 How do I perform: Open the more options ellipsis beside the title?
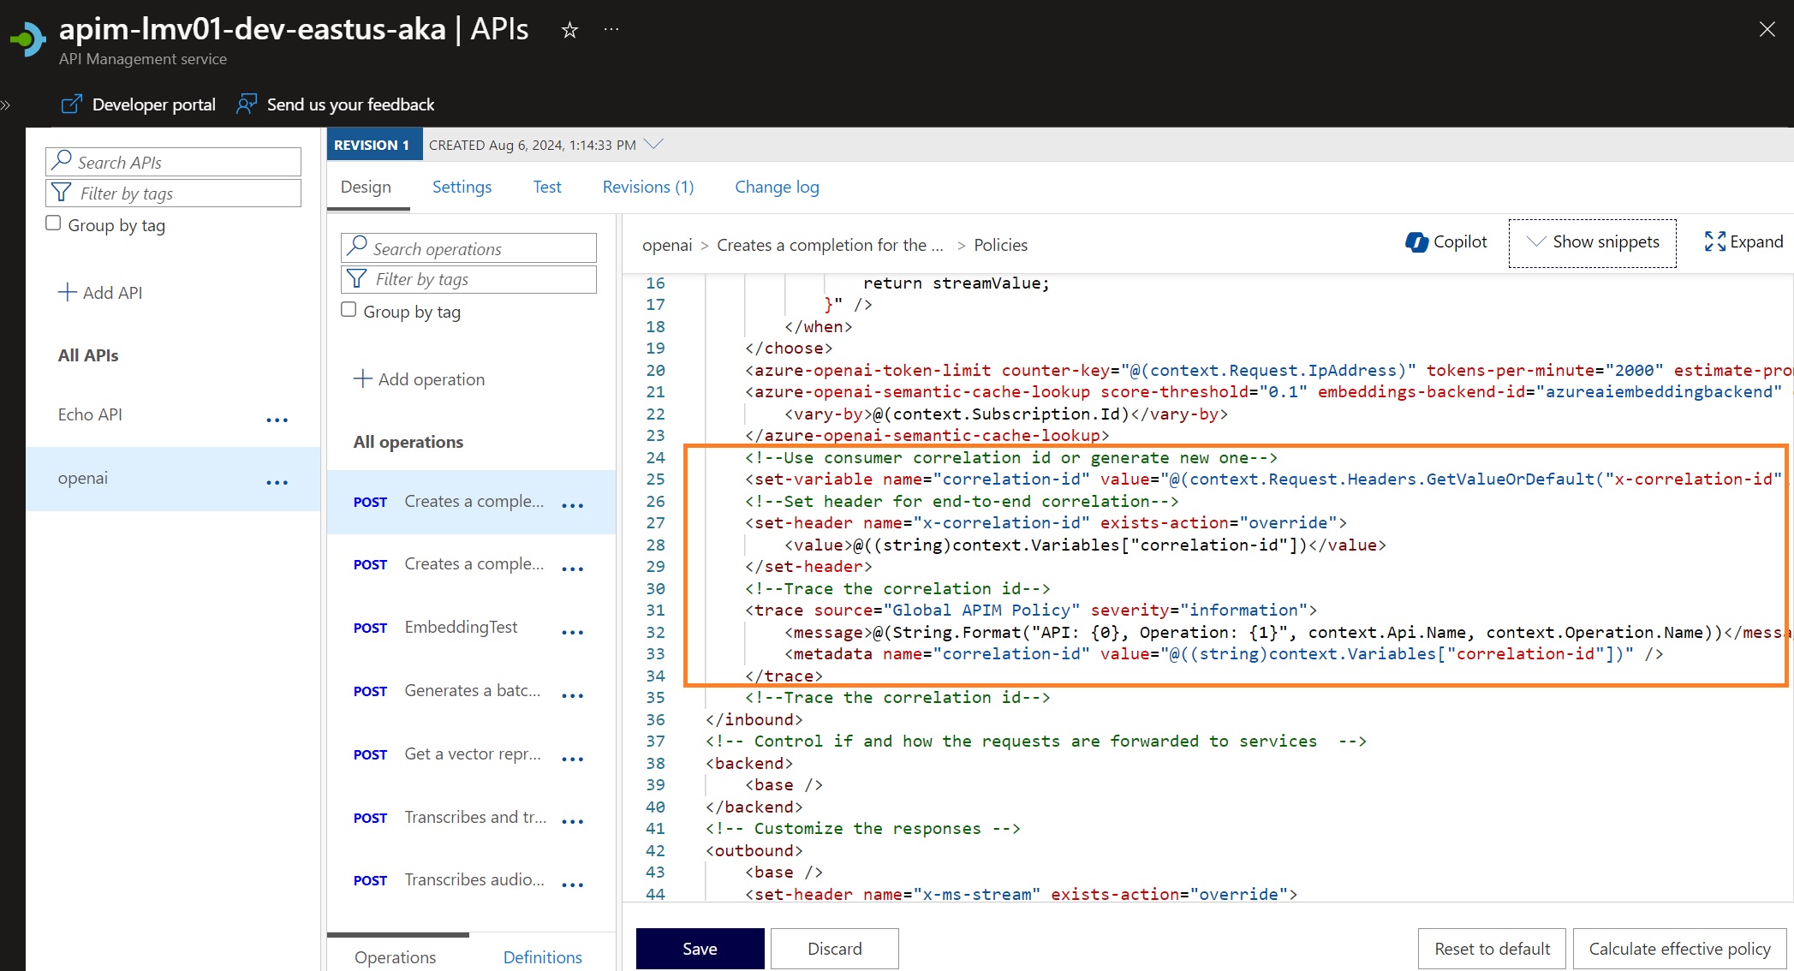[611, 29]
